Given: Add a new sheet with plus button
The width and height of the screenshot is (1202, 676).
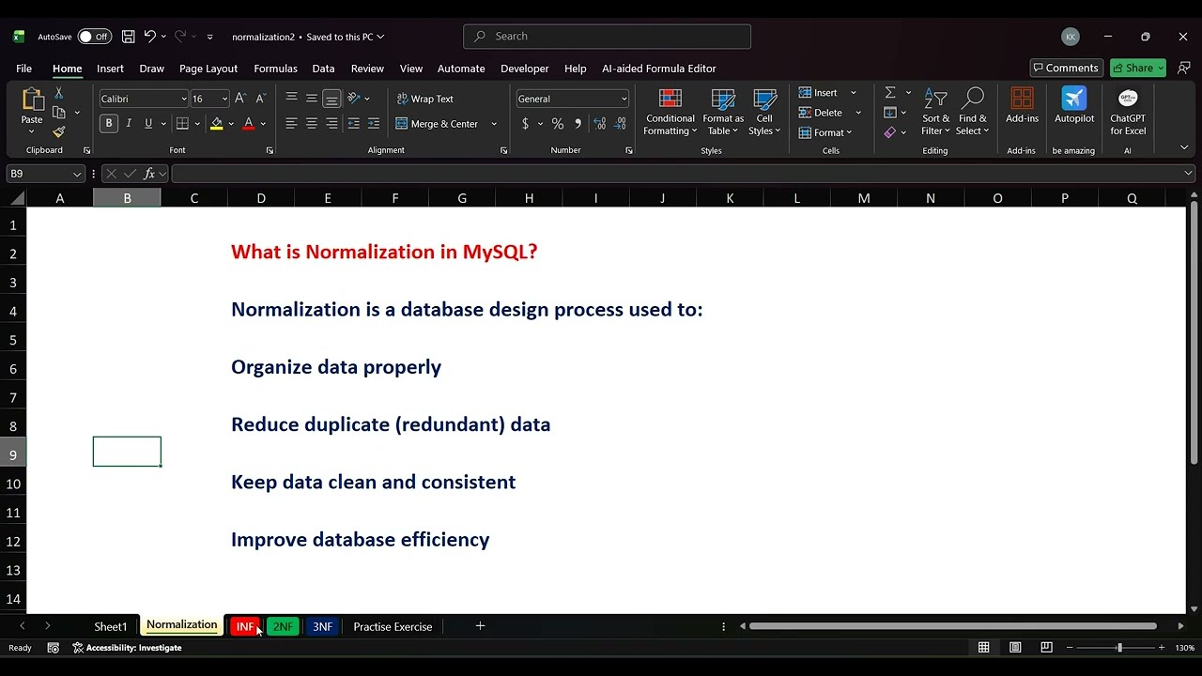Looking at the screenshot, I should (x=480, y=626).
